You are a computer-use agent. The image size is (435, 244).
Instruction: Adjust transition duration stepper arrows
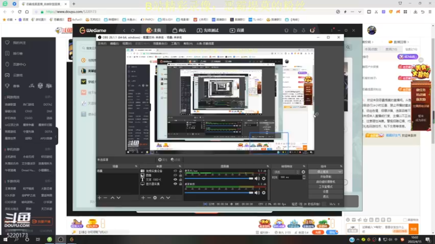coord(304,177)
